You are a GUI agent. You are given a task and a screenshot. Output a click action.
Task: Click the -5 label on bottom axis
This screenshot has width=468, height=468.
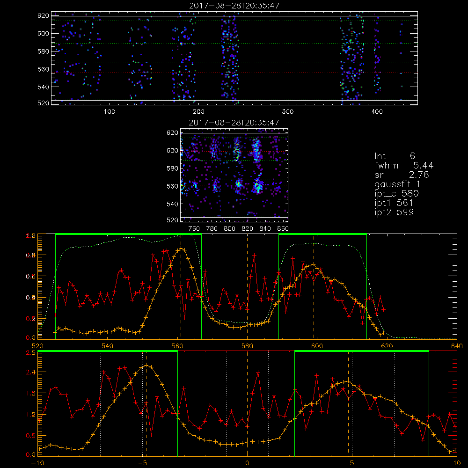coord(142,463)
